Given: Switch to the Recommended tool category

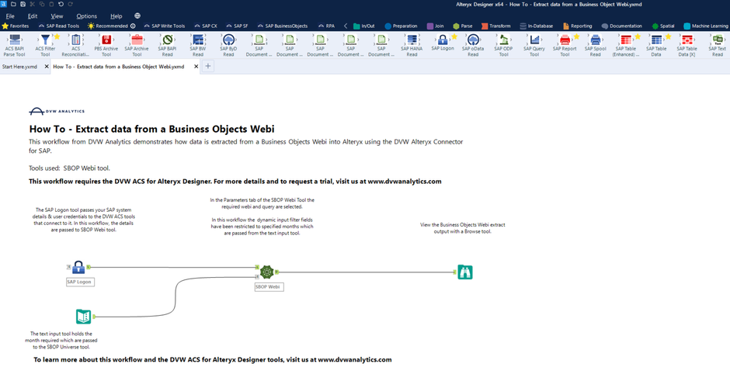Looking at the screenshot, I should click(x=111, y=26).
